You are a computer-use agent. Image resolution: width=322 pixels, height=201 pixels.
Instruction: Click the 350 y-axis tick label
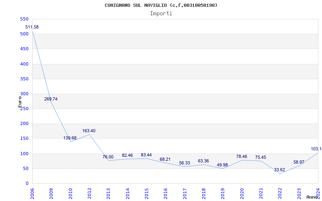click(24, 79)
